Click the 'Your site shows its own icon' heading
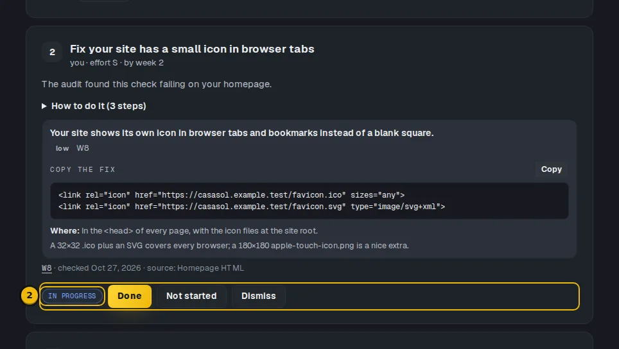This screenshot has width=619, height=349. click(241, 133)
